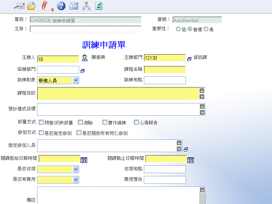Open the workflow flowchart icon
Screen dimensions: 272x204
pyautogui.click(x=86, y=6)
